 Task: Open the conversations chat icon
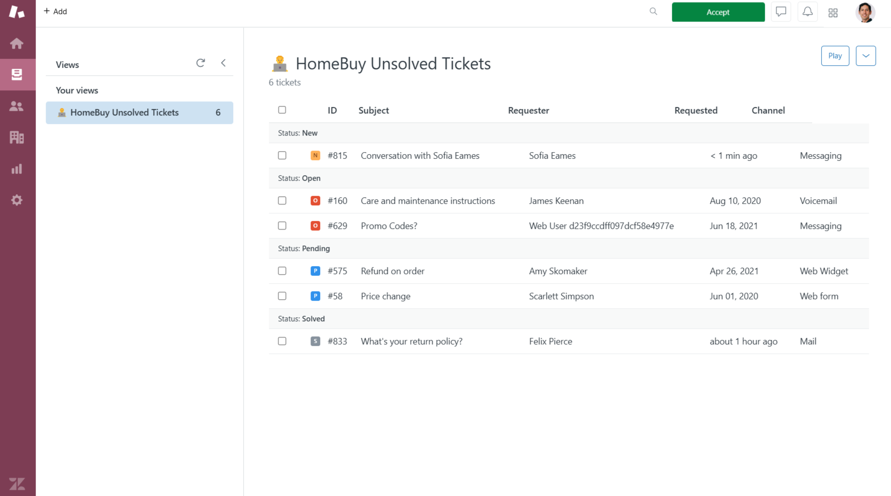tap(781, 12)
